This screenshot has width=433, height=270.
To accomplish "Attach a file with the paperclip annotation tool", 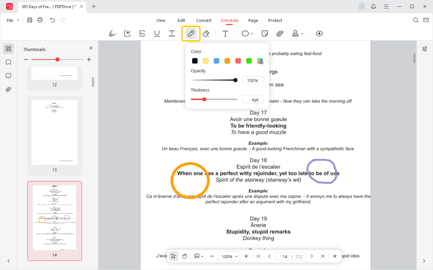I will coord(280,33).
